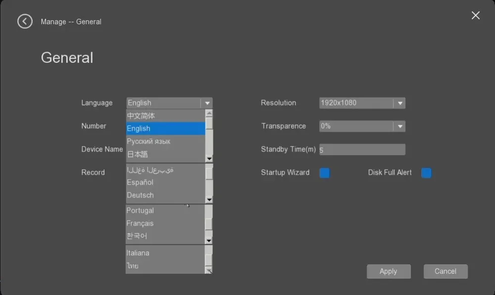Image resolution: width=495 pixels, height=295 pixels.
Task: Select 한국어 language option
Action: click(165, 236)
